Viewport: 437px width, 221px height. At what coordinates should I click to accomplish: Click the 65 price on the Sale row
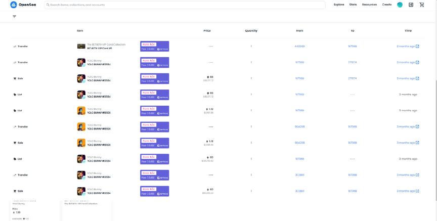(211, 77)
